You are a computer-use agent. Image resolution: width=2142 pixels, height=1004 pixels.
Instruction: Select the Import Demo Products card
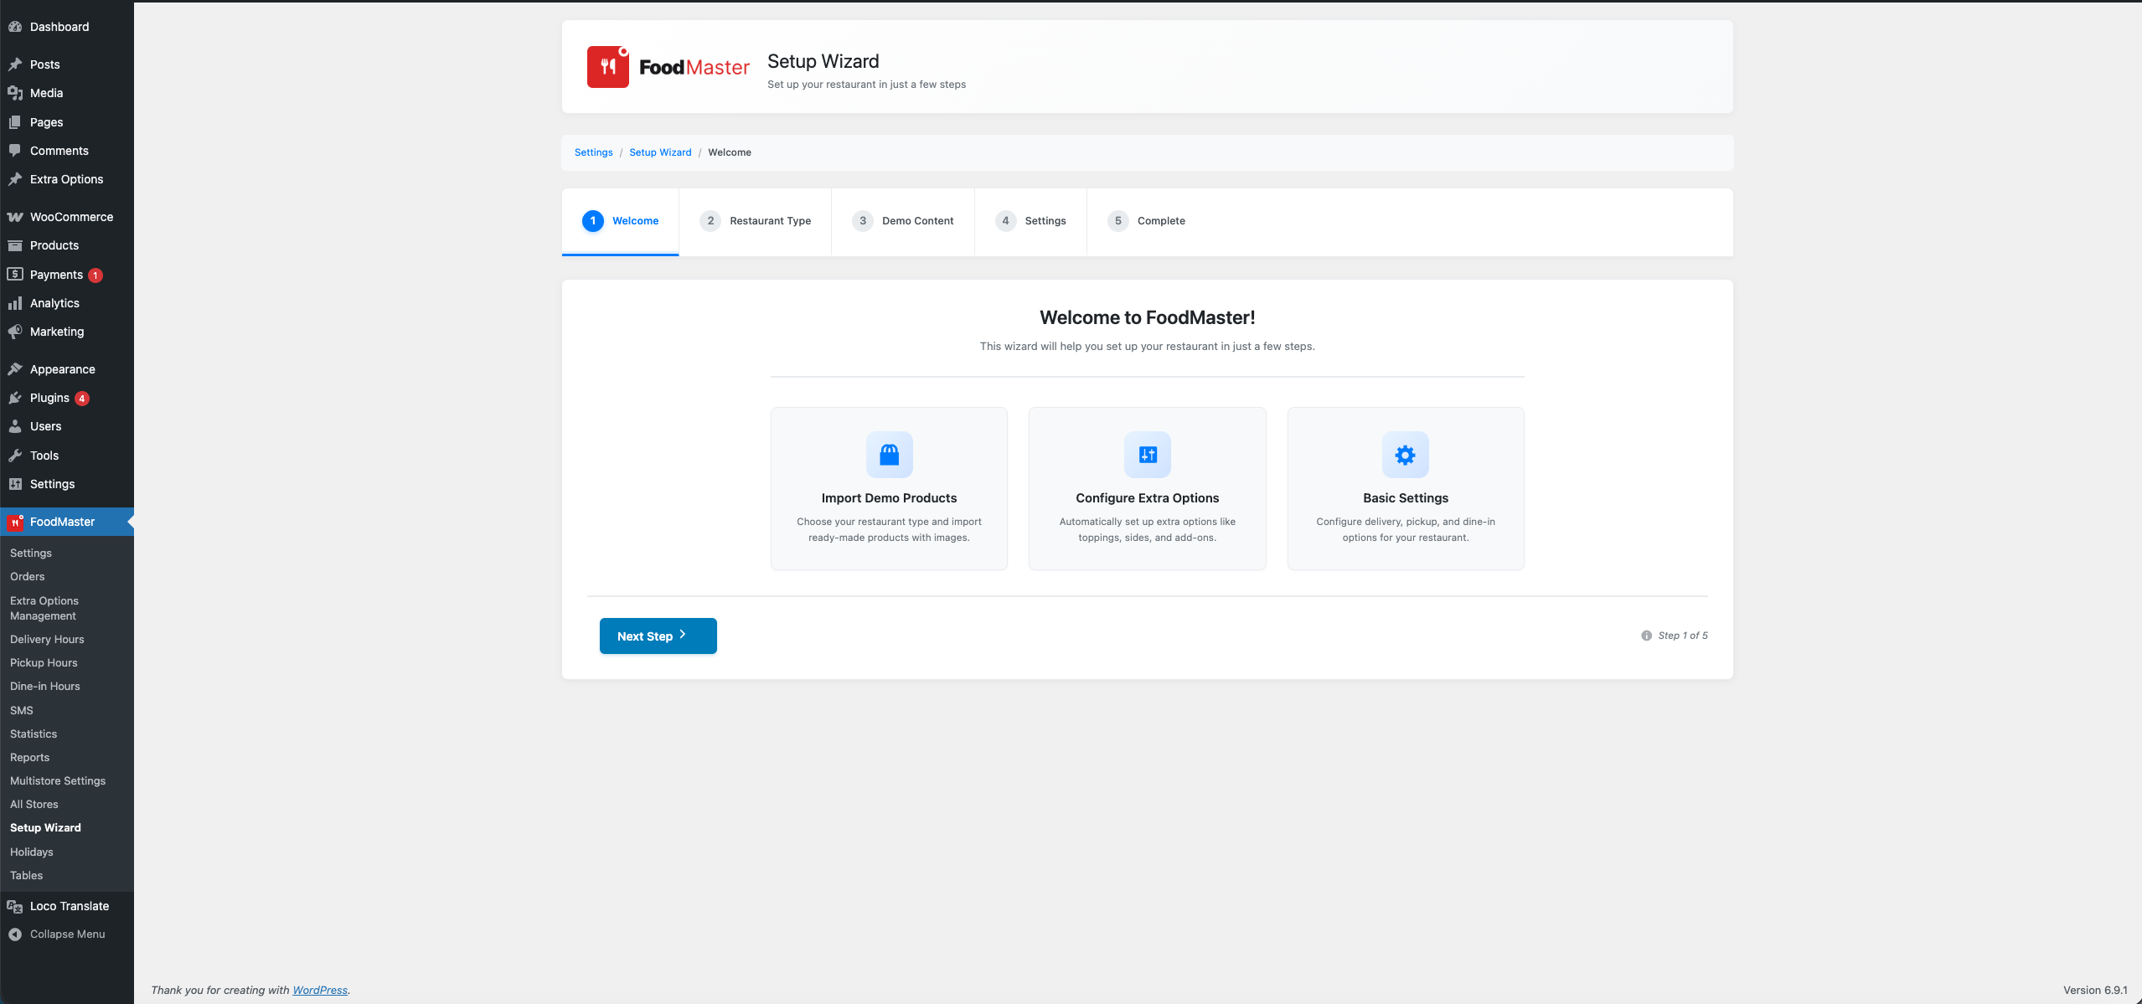pos(889,488)
